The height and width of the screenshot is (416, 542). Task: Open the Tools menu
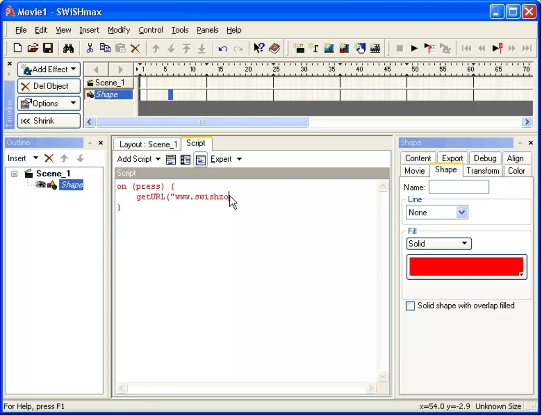point(180,30)
